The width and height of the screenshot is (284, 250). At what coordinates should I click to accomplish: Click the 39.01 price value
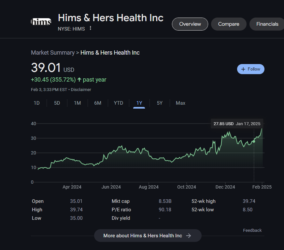[x=46, y=68]
